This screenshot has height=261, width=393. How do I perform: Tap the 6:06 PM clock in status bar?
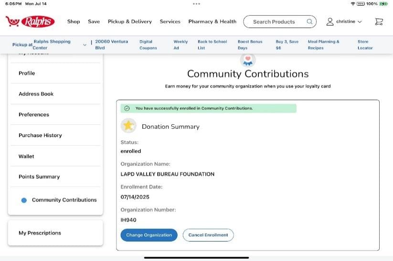coord(13,4)
